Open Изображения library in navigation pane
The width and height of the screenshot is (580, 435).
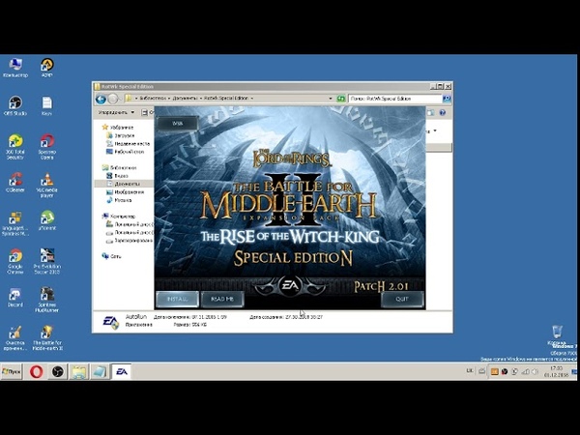pyautogui.click(x=125, y=192)
